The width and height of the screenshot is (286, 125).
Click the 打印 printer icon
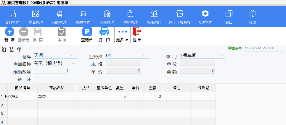[104, 32]
